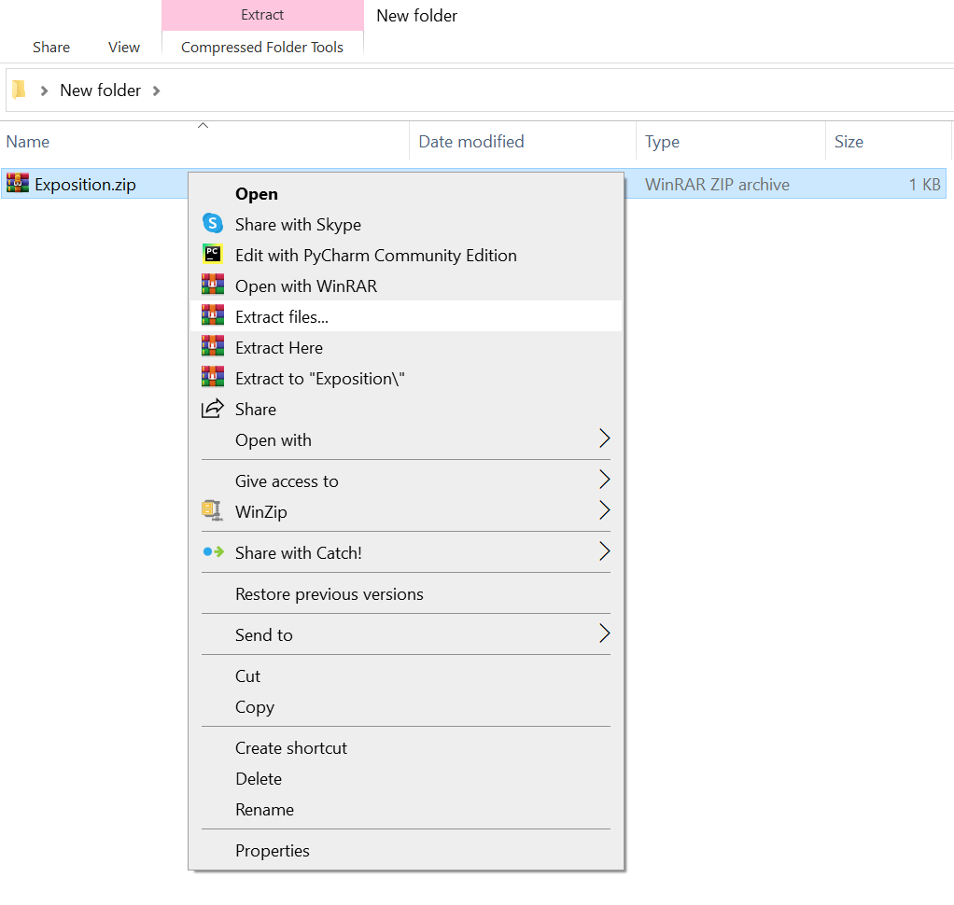954x905 pixels.
Task: Select Extract to "Exposition\"
Action: click(406, 378)
